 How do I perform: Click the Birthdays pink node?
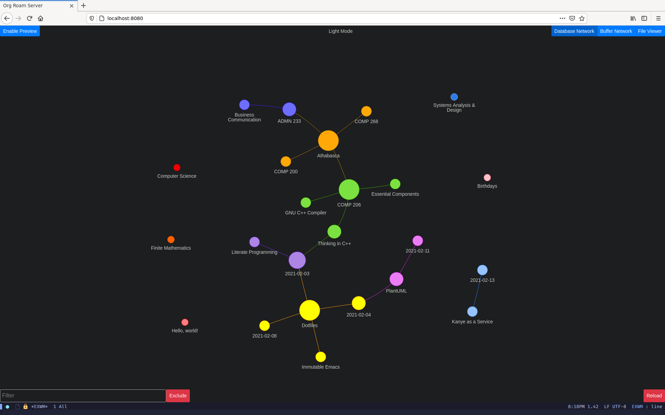486,178
